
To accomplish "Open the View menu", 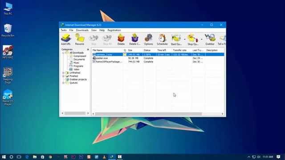I will coord(94,30).
